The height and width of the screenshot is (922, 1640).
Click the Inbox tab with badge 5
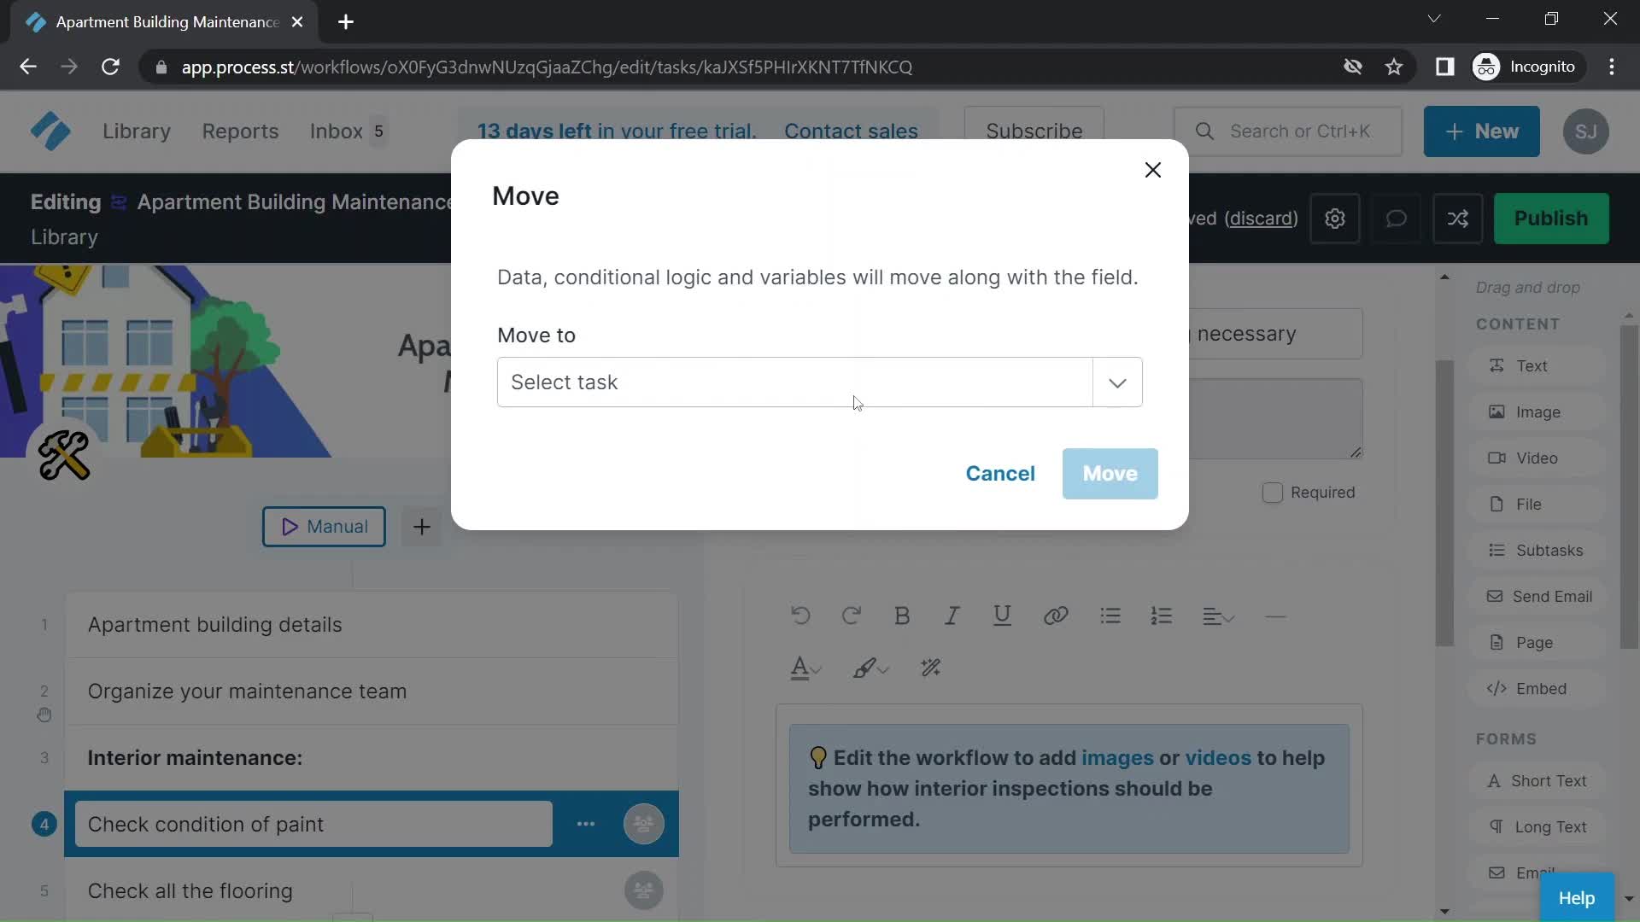tap(349, 131)
